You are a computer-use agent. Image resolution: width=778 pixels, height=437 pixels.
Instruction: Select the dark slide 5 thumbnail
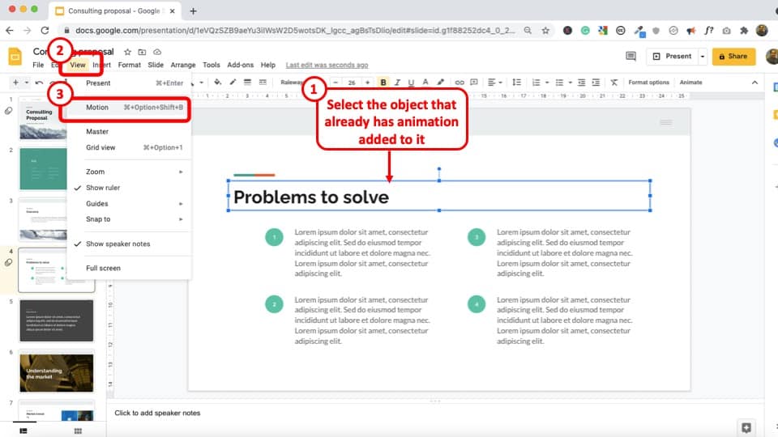tap(56, 320)
